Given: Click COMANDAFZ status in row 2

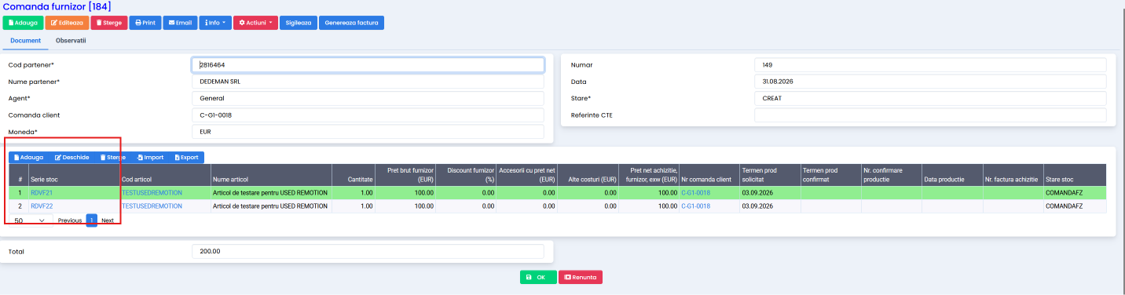Looking at the screenshot, I should (x=1065, y=206).
